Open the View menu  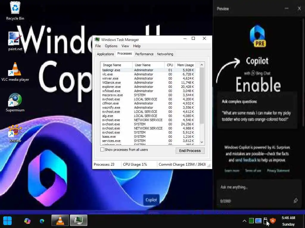click(125, 46)
